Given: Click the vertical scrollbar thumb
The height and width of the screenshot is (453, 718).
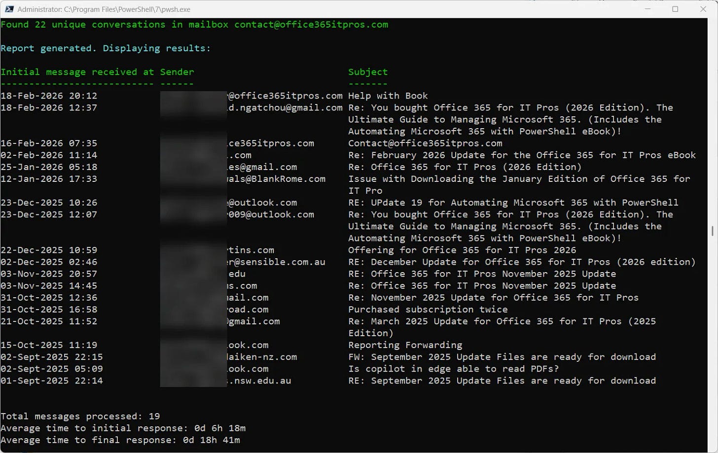Looking at the screenshot, I should coord(713,231).
